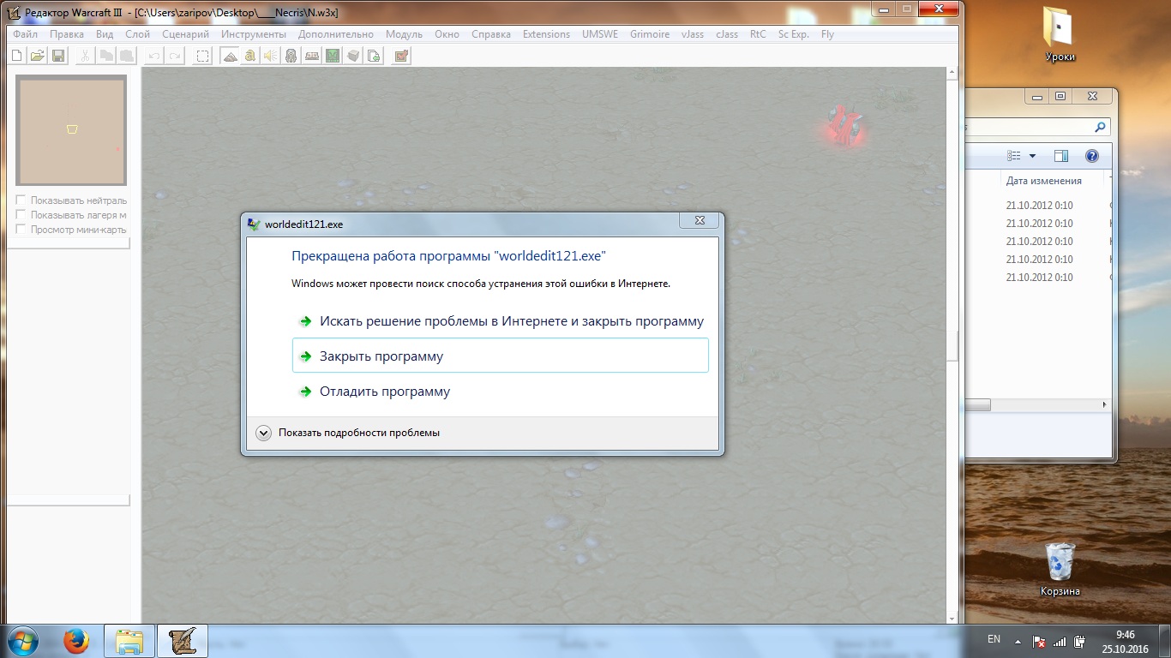Toggle the Показывать лагеря checkbox
Image resolution: width=1171 pixels, height=658 pixels.
[x=21, y=215]
